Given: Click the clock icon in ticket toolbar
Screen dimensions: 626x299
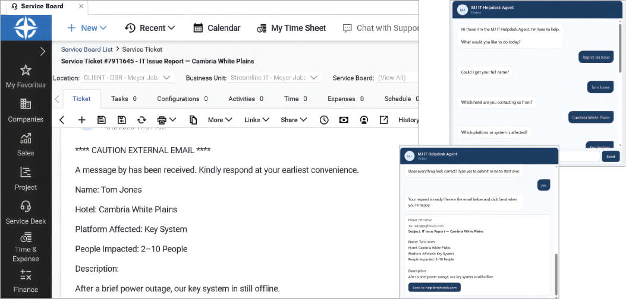Looking at the screenshot, I should (x=324, y=120).
